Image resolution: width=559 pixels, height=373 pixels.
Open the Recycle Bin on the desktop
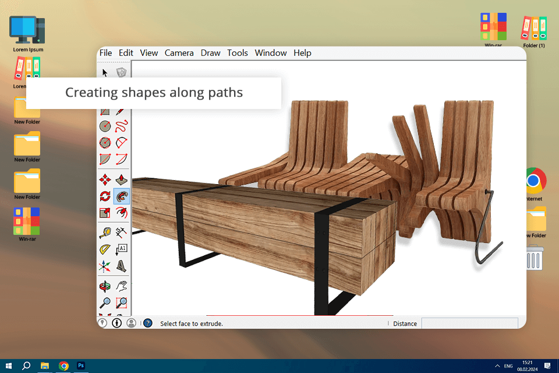[535, 257]
